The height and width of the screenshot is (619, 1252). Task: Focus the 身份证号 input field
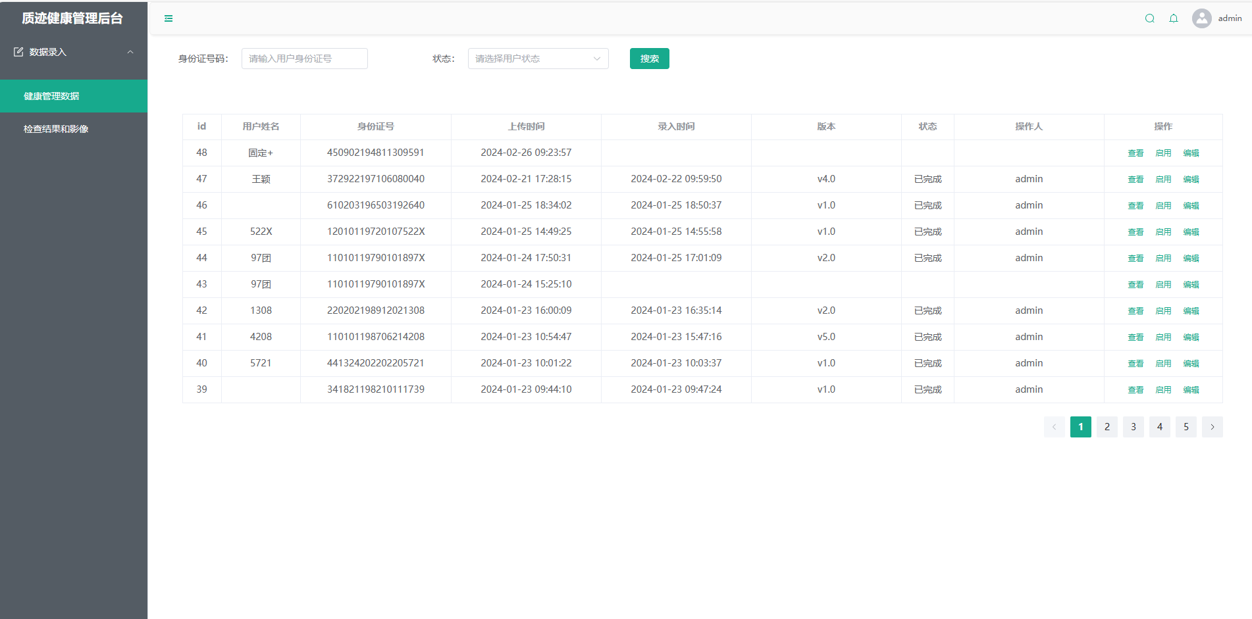tap(305, 59)
